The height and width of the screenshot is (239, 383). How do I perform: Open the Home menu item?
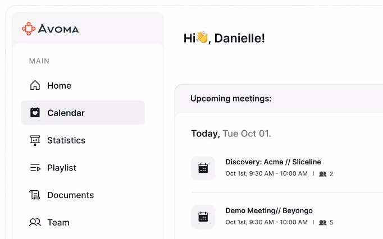click(x=59, y=85)
